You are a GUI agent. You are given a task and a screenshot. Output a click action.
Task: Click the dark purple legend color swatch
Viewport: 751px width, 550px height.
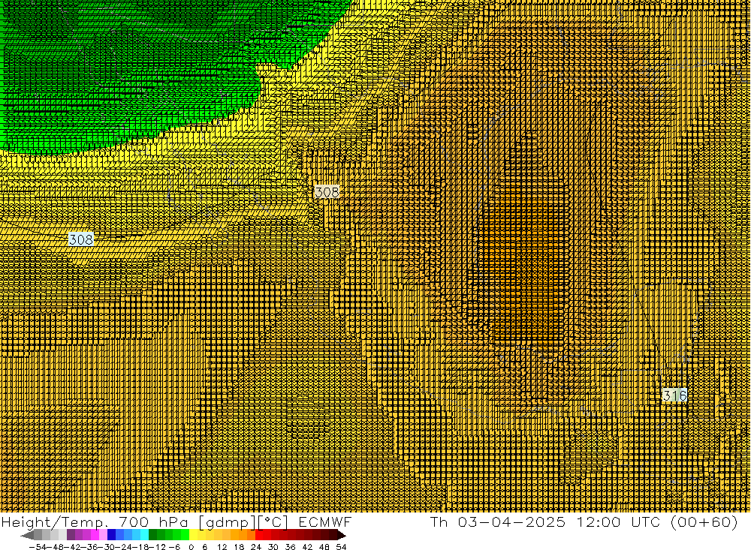[x=71, y=535]
